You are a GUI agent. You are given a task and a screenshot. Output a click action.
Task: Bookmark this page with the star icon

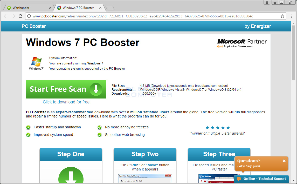[282, 16]
